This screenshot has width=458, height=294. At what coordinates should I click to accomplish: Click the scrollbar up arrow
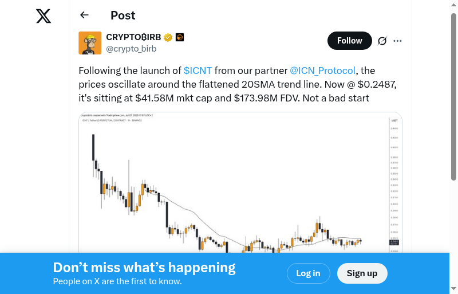(x=454, y=5)
